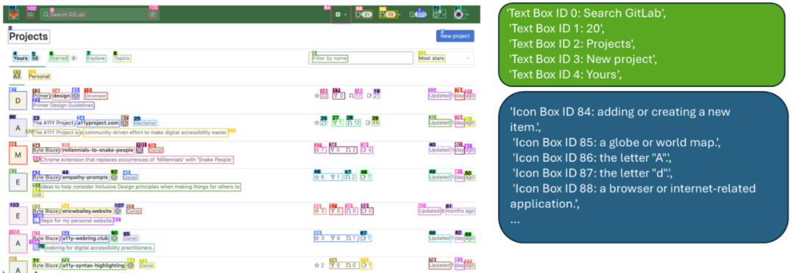Click the A avatar of a11y-webring.club
Image resolution: width=793 pixels, height=273 pixels.
pos(18,243)
